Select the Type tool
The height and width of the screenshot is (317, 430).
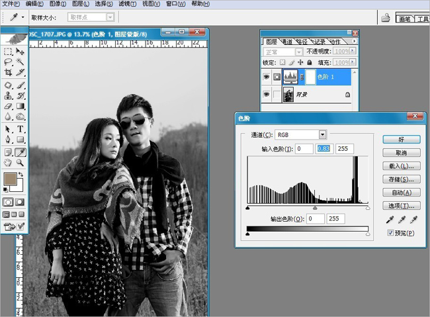tap(20, 129)
